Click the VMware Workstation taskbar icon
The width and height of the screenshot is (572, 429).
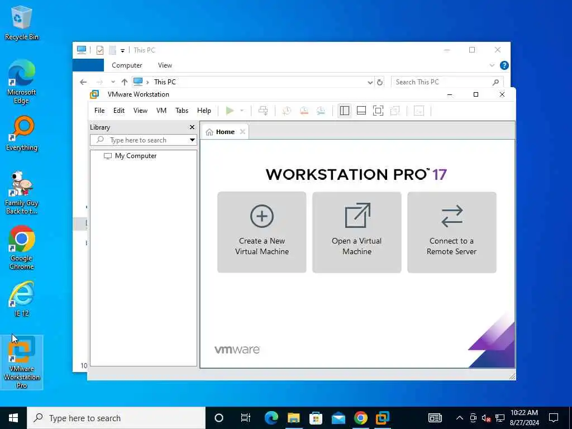383,418
